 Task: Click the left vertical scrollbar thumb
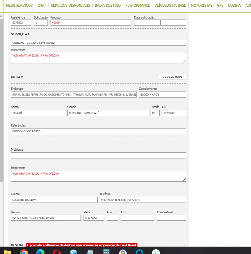1,101
